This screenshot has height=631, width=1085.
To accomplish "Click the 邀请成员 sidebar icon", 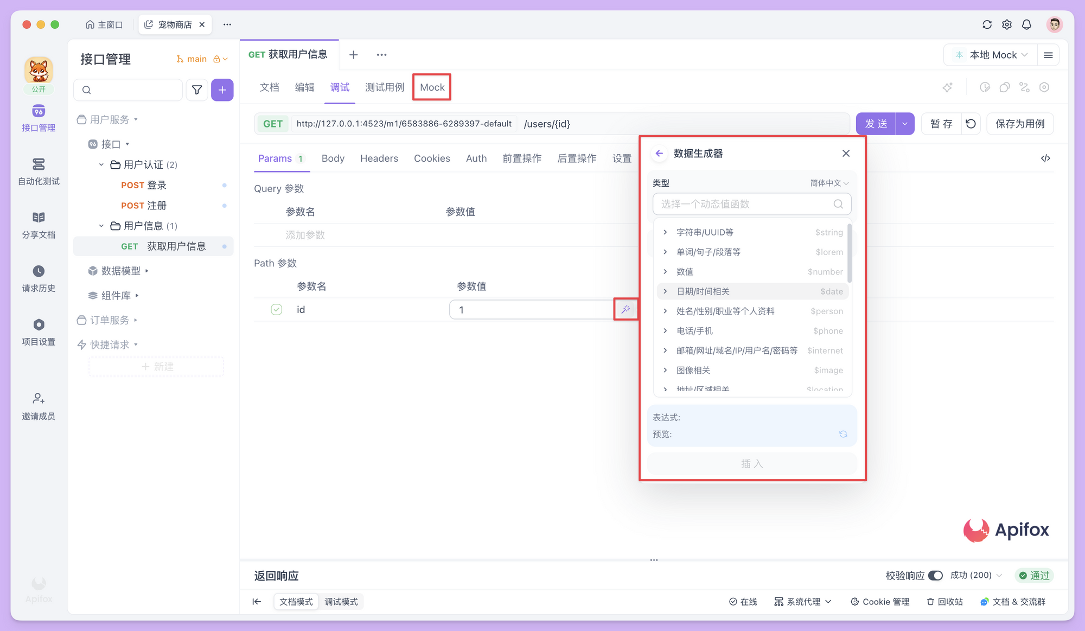I will pyautogui.click(x=38, y=406).
